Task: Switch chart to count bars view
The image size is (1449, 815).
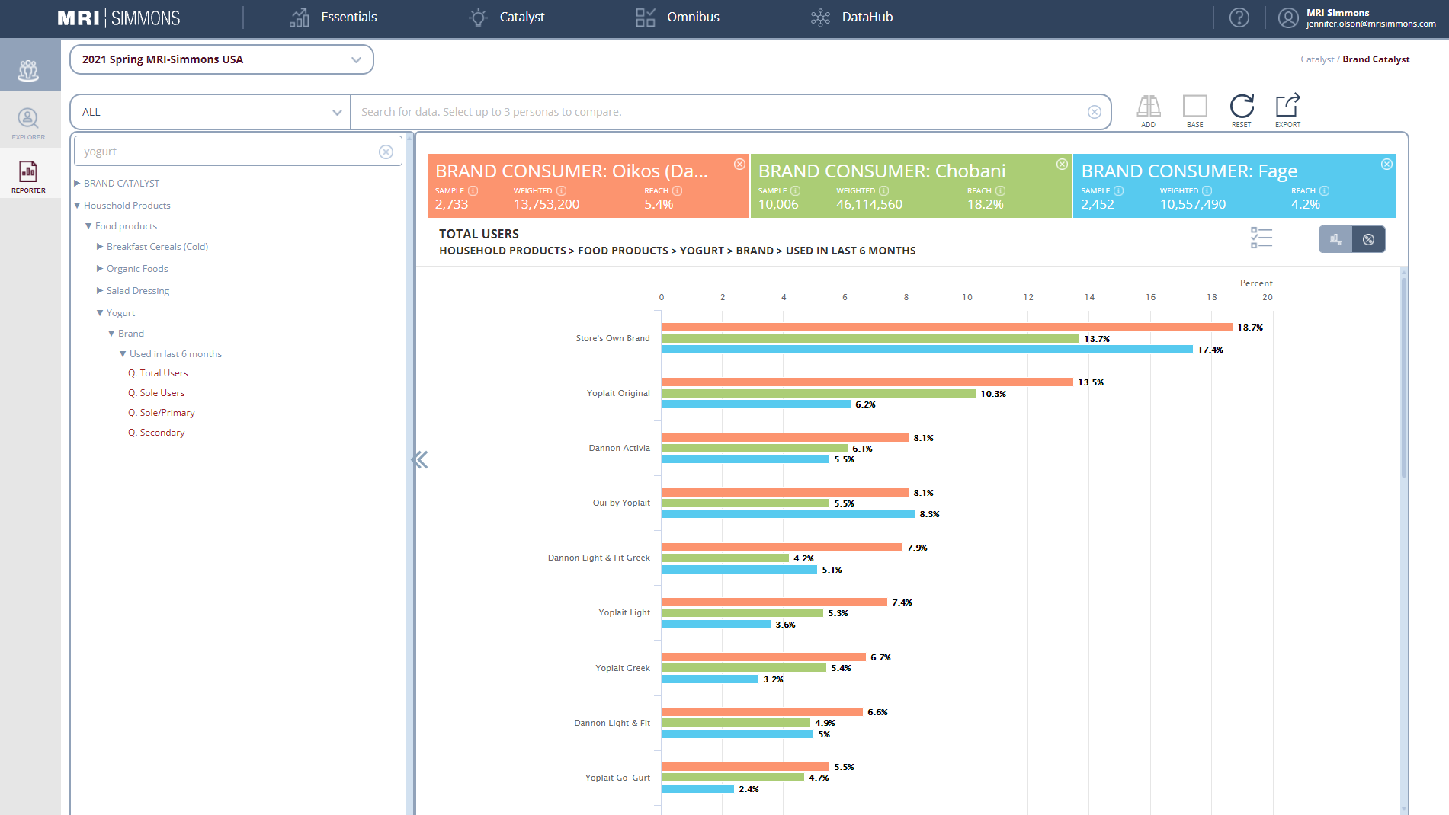Action: (x=1335, y=239)
